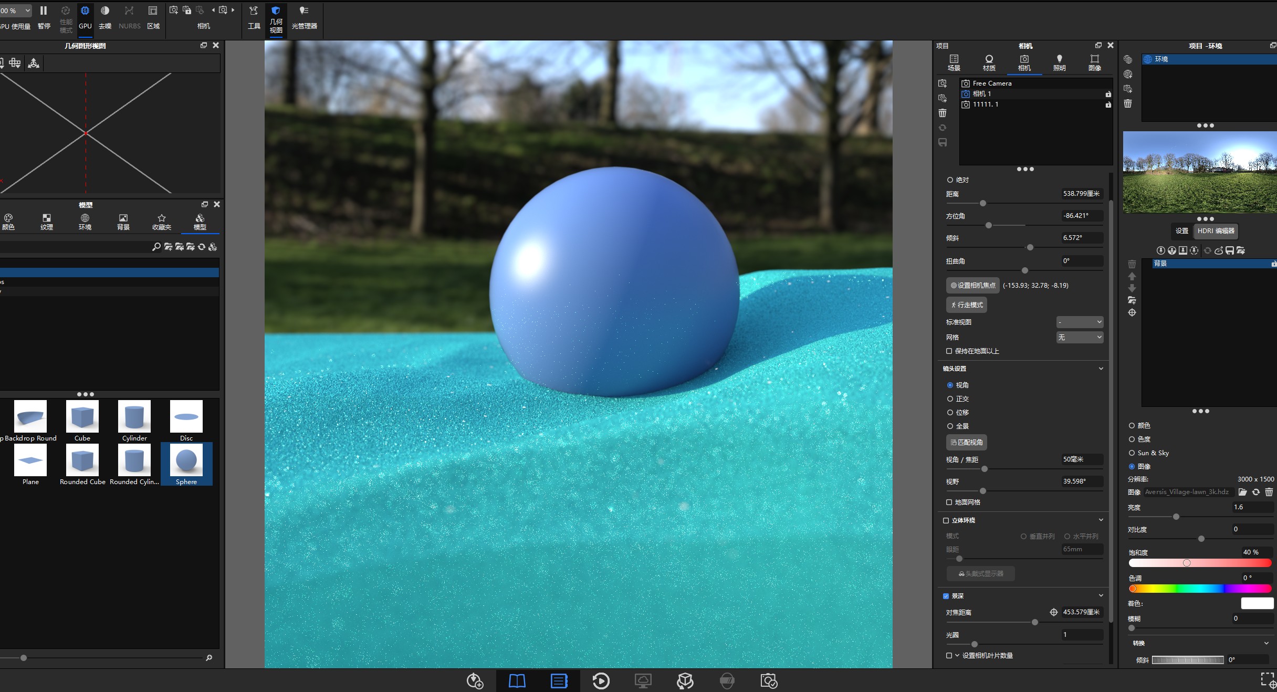Viewport: 1277px width, 692px height.
Task: Select the Cube model thumbnail
Action: coord(82,421)
